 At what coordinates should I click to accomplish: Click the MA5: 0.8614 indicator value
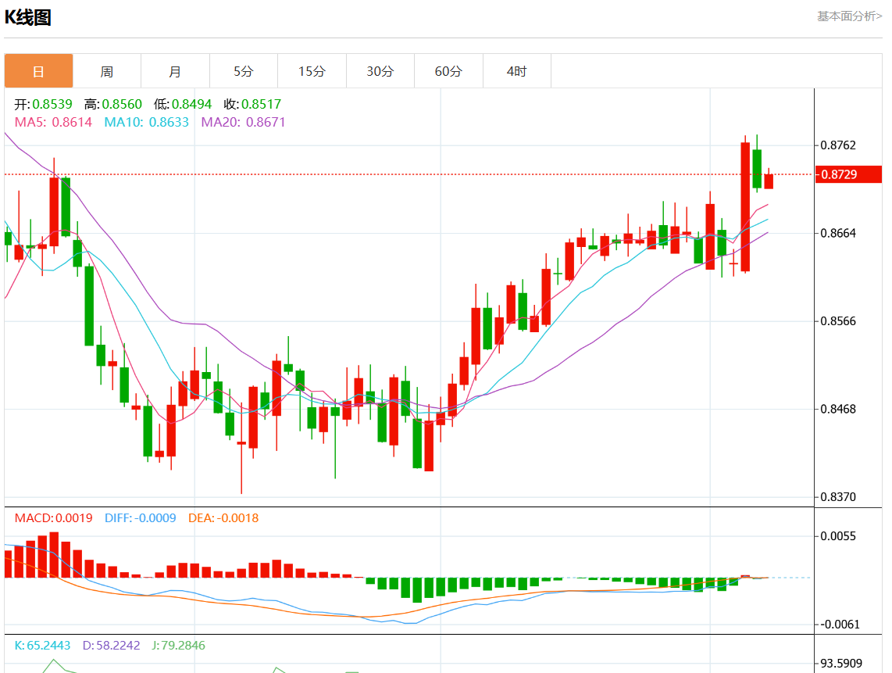[x=53, y=122]
